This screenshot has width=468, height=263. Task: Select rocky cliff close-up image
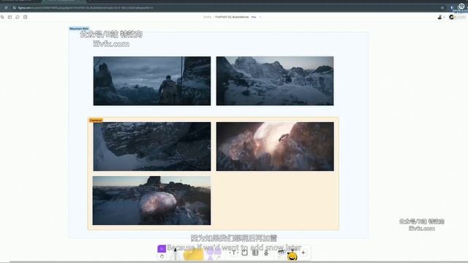pyautogui.click(x=152, y=146)
